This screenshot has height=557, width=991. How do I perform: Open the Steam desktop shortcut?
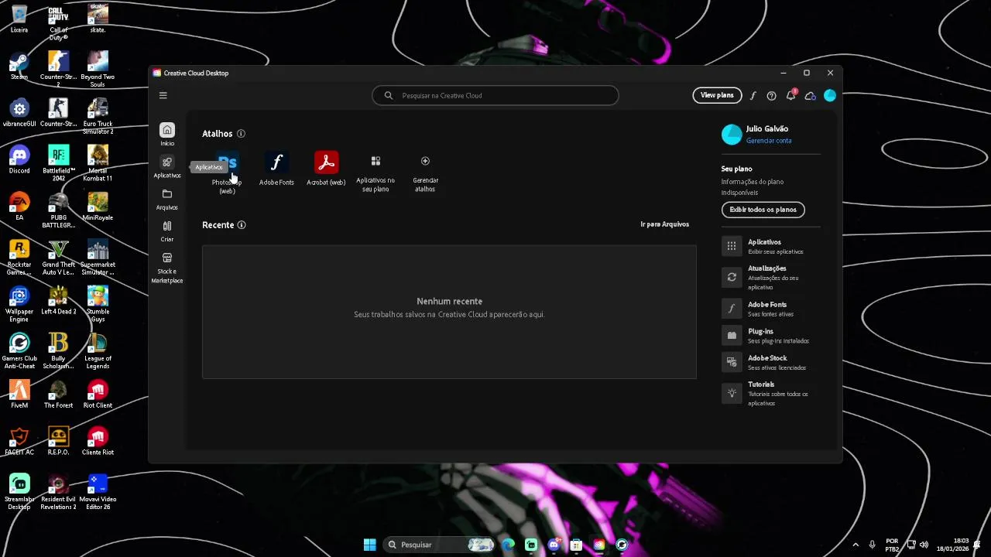(19, 66)
